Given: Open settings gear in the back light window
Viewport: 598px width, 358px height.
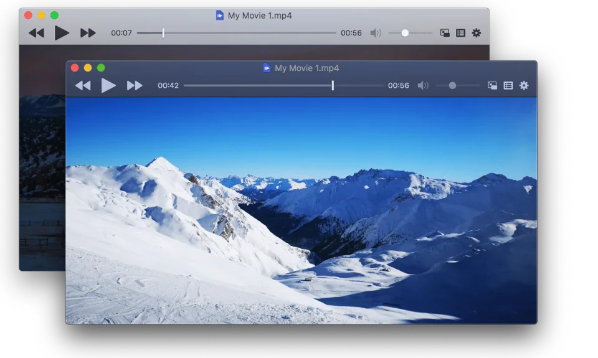Looking at the screenshot, I should pos(477,33).
